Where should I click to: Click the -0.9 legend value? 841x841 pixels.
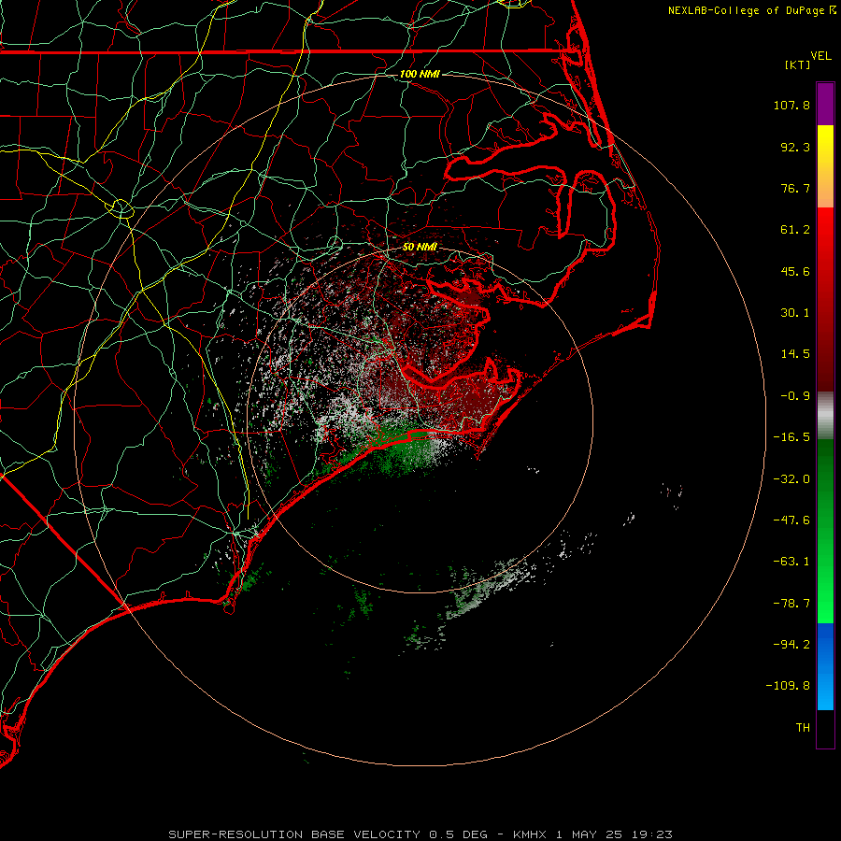795,396
